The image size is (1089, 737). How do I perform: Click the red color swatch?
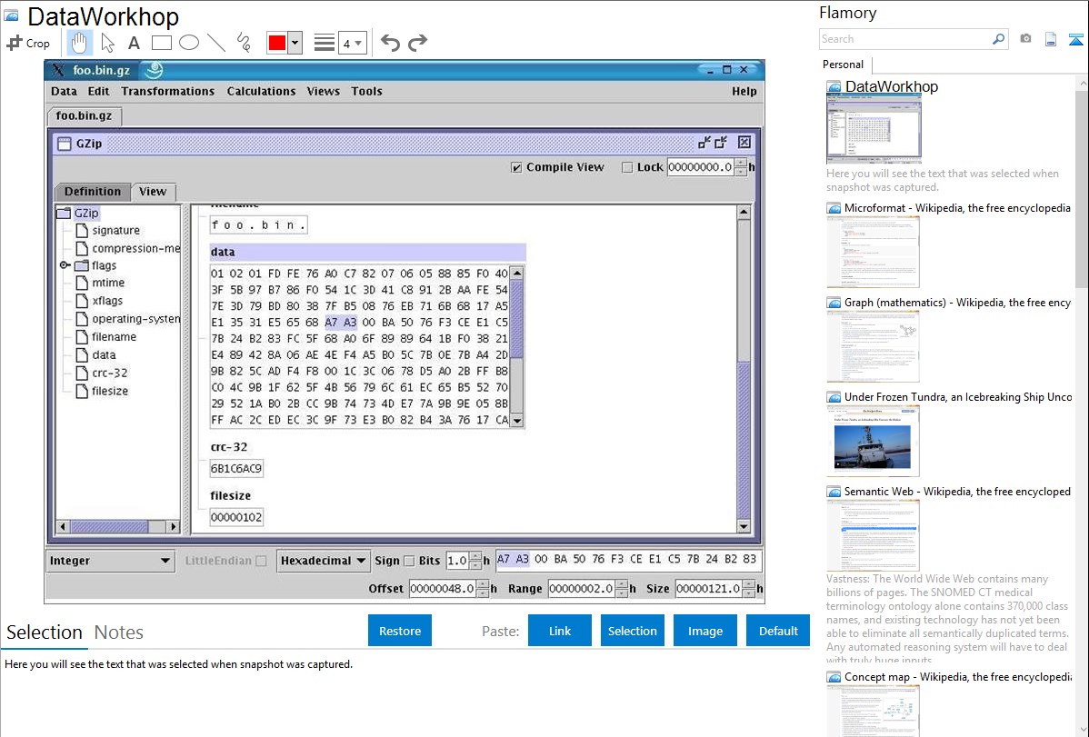pos(277,43)
